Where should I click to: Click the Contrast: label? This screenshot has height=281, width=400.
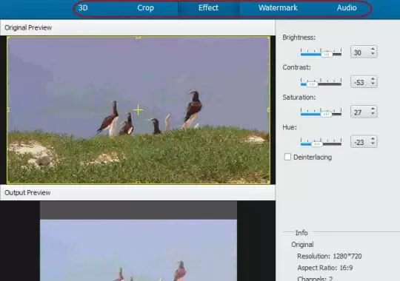click(x=297, y=67)
